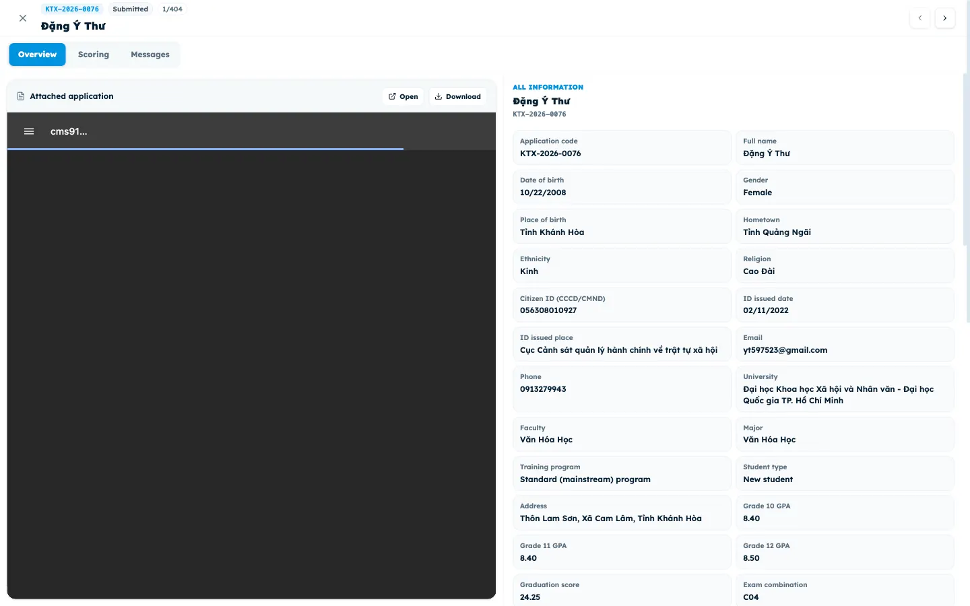The image size is (970, 606).
Task: Click the PDF loading progress bar
Action: pyautogui.click(x=205, y=149)
